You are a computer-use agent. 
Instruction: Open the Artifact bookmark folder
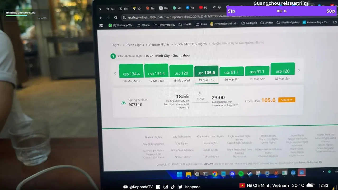coord(267,23)
